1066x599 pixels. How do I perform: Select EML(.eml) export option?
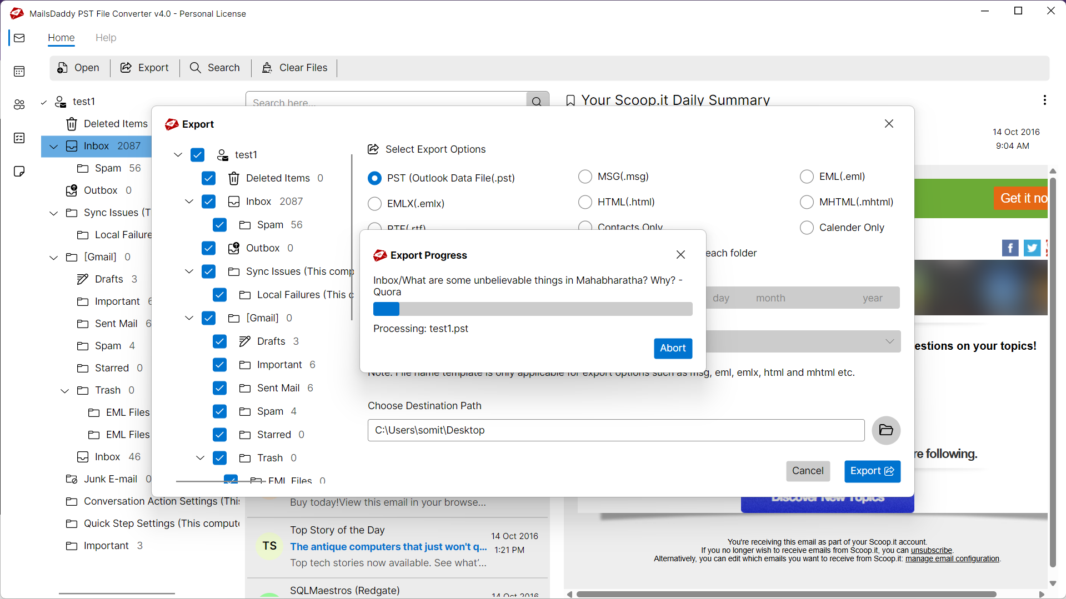point(807,177)
